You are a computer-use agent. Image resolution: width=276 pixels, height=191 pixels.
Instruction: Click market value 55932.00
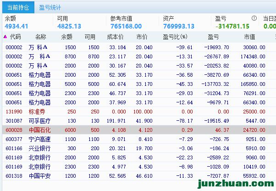point(254,176)
